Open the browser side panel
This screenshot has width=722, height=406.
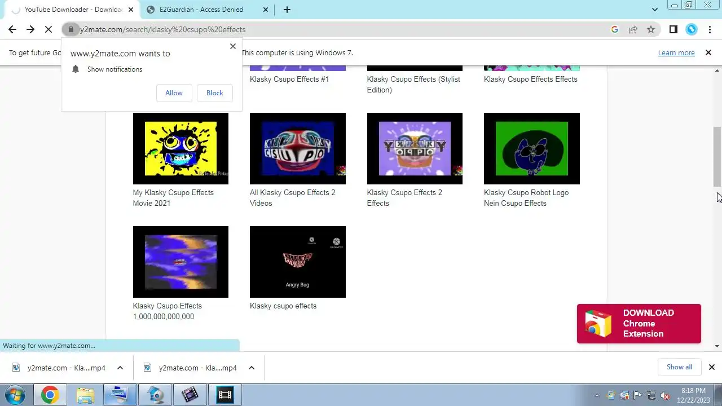673,29
